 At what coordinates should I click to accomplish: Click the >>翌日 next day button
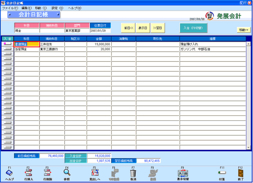pyautogui.click(x=158, y=28)
